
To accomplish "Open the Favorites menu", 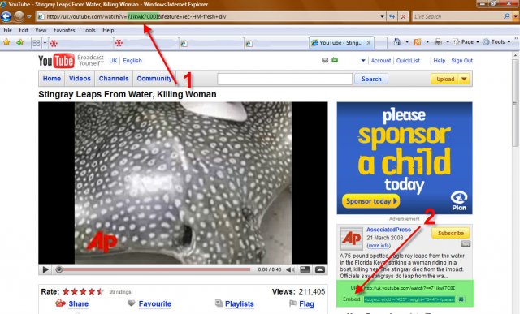I will (64, 30).
